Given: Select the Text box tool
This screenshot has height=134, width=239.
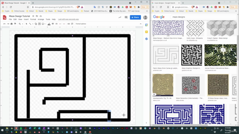Looking at the screenshot, I should click(40, 24).
